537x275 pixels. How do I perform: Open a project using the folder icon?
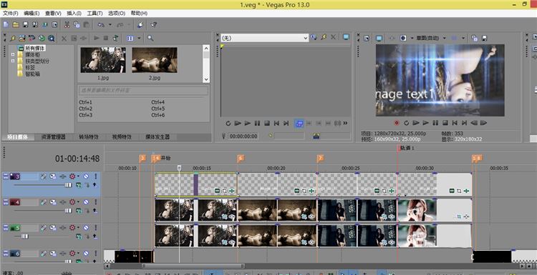(16, 24)
